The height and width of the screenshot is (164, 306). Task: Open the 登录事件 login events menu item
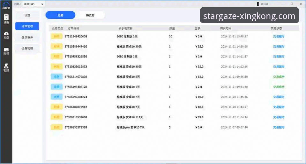pos(27,37)
